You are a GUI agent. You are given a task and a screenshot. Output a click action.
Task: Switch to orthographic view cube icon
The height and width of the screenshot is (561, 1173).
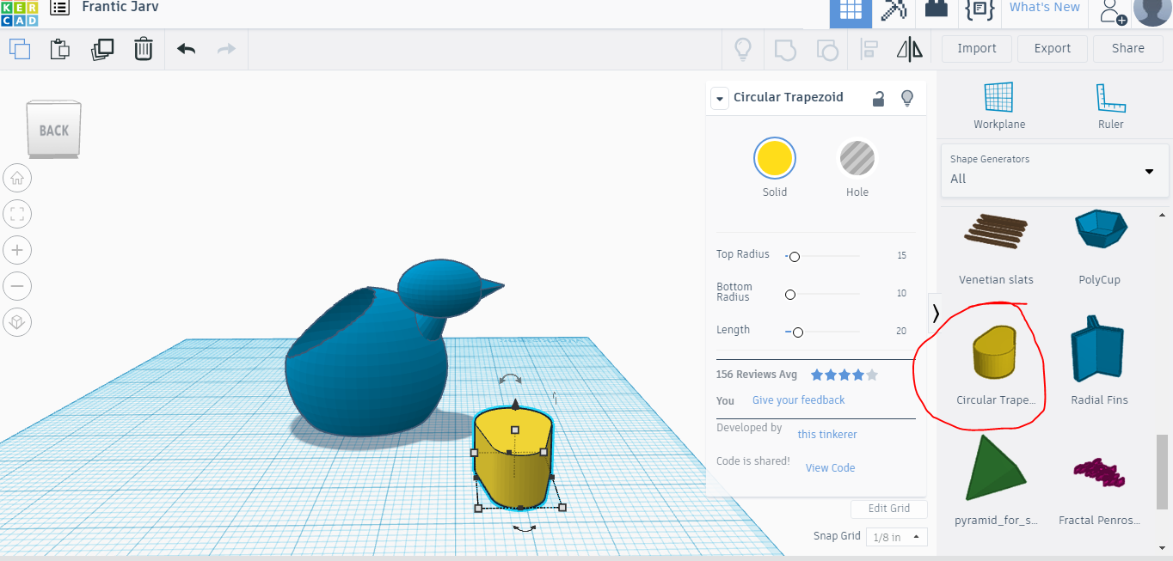click(18, 322)
